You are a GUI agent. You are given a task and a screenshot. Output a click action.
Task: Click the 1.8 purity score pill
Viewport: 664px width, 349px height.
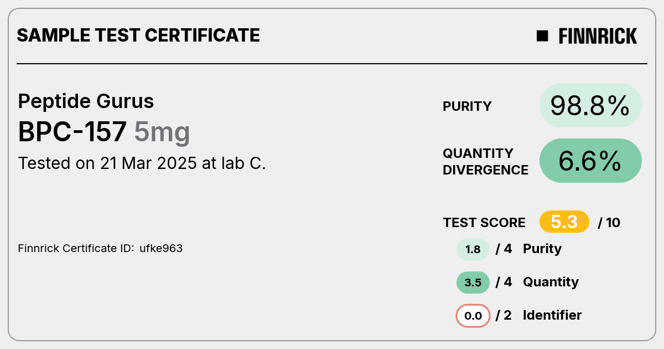[473, 249]
